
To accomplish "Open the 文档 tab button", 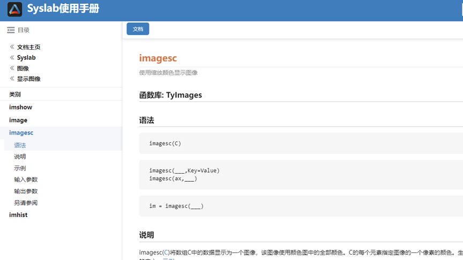I will (x=138, y=29).
